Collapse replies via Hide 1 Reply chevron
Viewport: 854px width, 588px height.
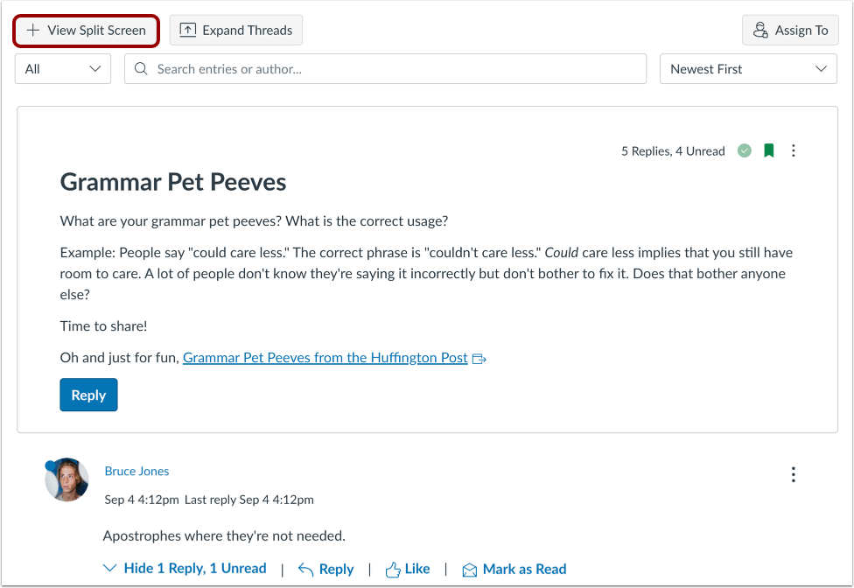click(110, 568)
